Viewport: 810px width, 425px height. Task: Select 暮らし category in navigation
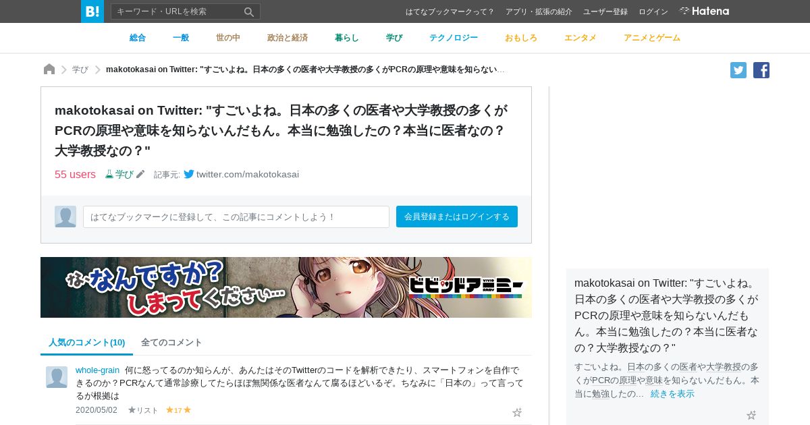[347, 38]
